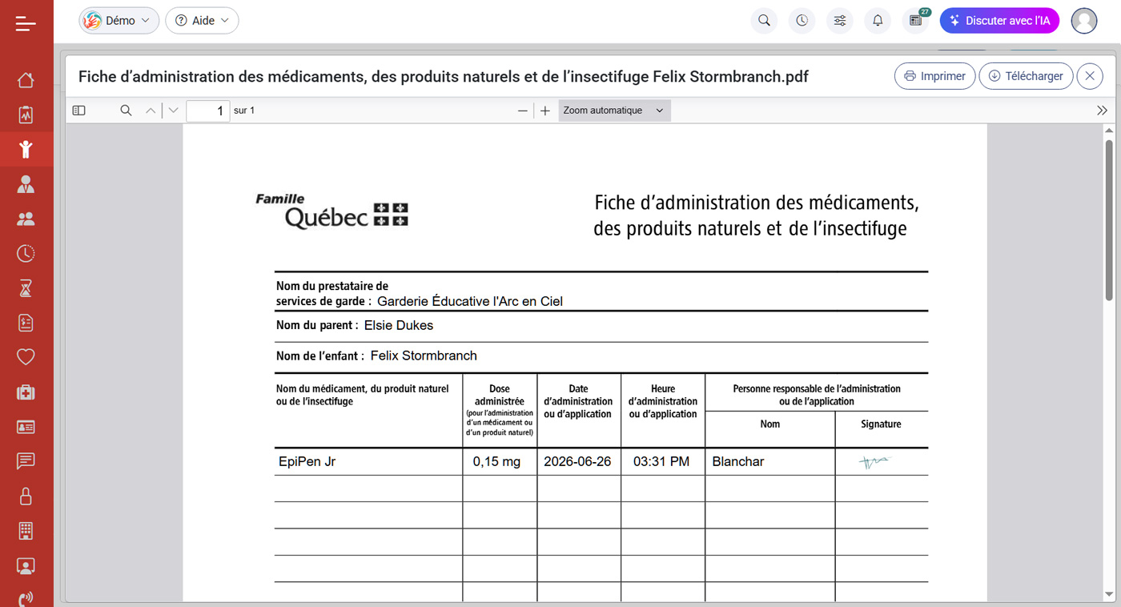Click the Télécharger button

[x=1026, y=76]
